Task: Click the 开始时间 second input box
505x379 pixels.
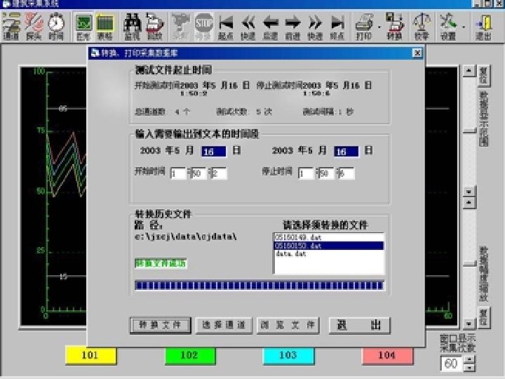Action: (219, 173)
